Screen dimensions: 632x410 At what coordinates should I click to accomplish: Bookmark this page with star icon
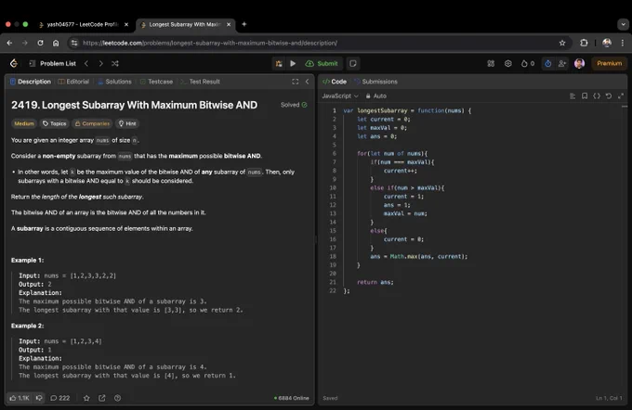click(x=562, y=43)
